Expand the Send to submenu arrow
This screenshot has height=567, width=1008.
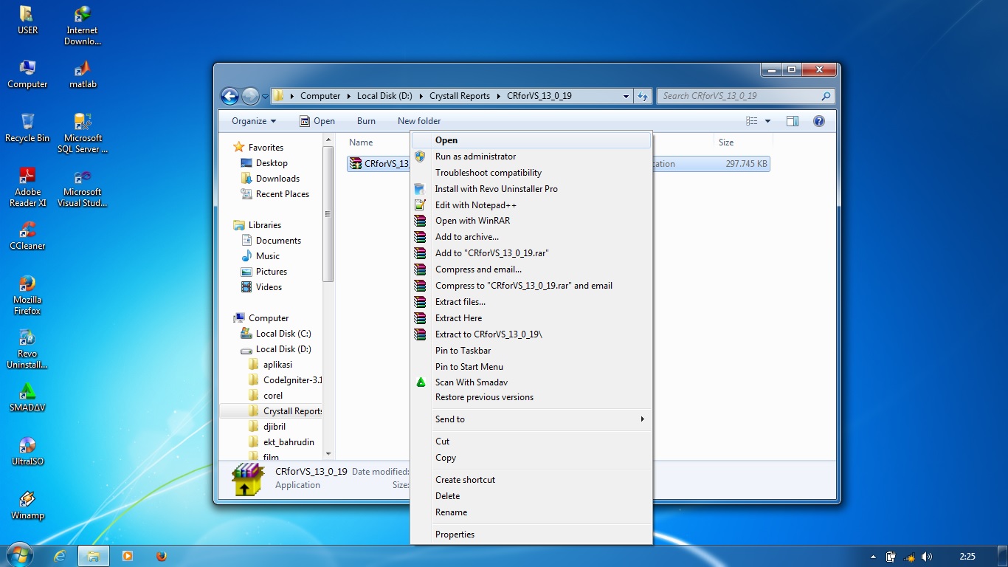642,419
